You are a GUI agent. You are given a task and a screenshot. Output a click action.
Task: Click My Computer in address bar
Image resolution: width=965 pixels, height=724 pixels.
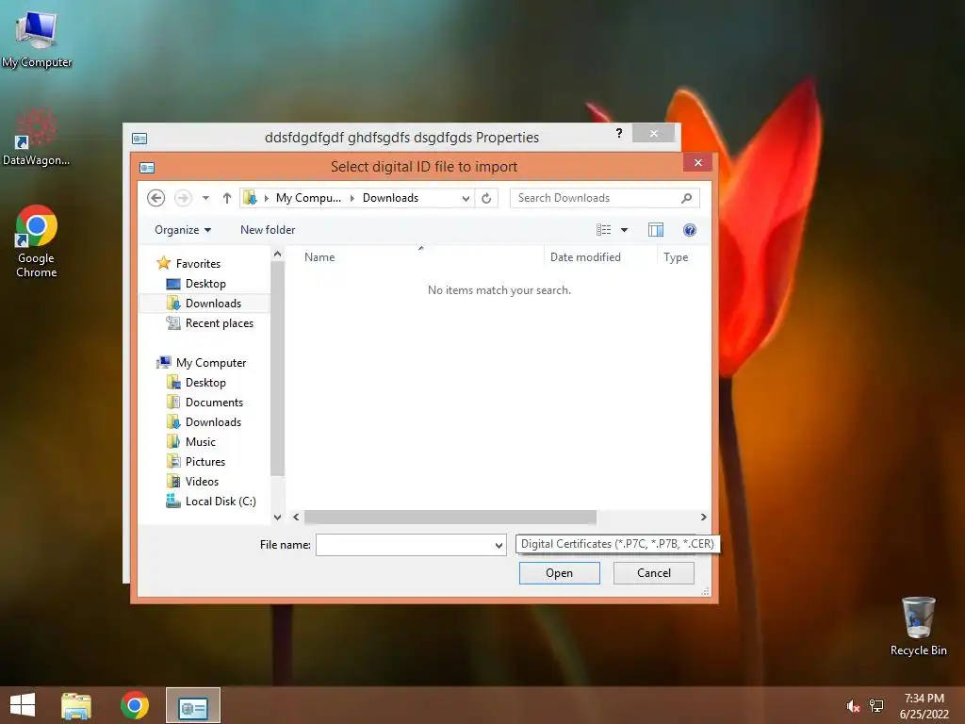(308, 198)
